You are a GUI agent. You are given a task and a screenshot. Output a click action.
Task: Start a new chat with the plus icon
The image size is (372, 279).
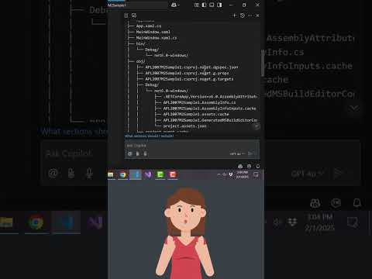point(235,15)
